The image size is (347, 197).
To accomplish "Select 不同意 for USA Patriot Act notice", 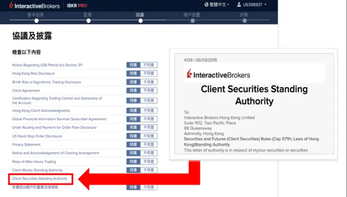I will tap(149, 65).
